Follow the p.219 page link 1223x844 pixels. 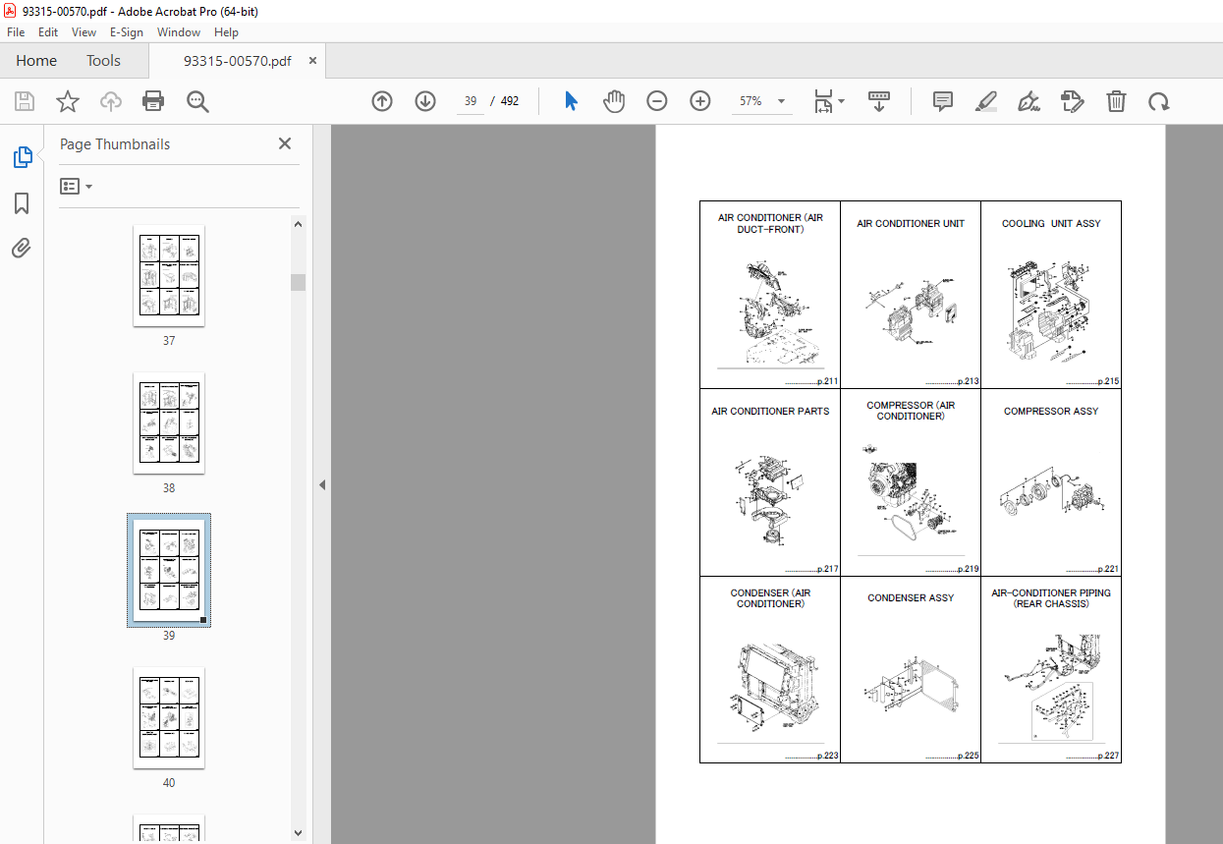[952, 569]
